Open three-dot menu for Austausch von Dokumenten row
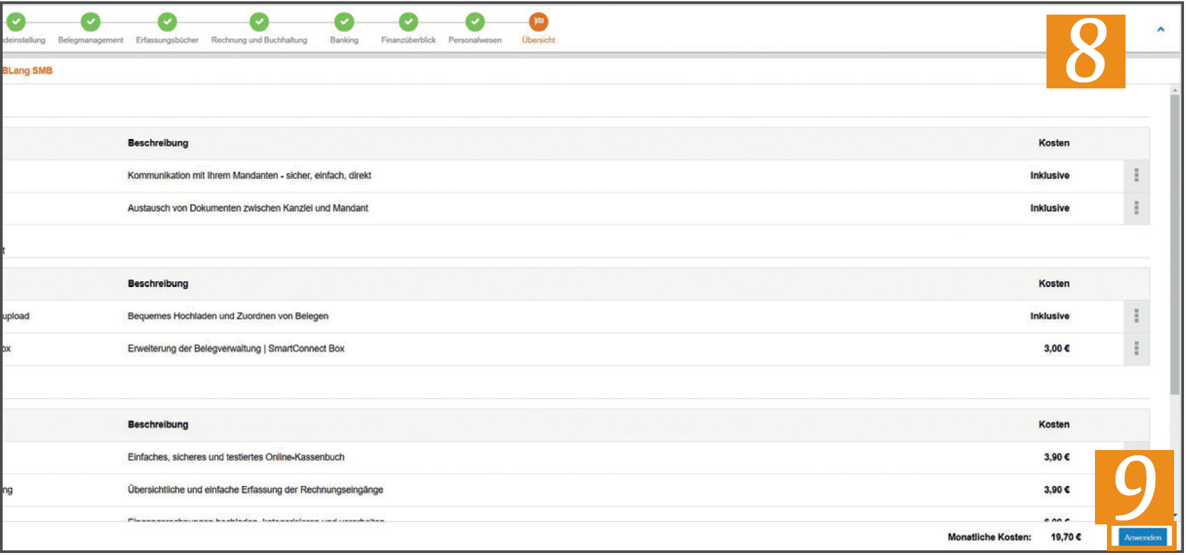 click(x=1136, y=208)
